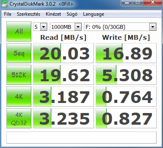Maximize the CrystalDiskMark window
The image size is (163, 148).
point(138,2)
